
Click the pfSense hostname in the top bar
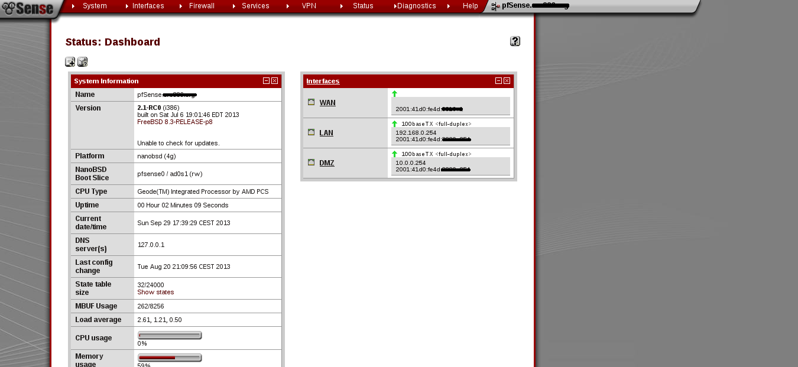[536, 6]
